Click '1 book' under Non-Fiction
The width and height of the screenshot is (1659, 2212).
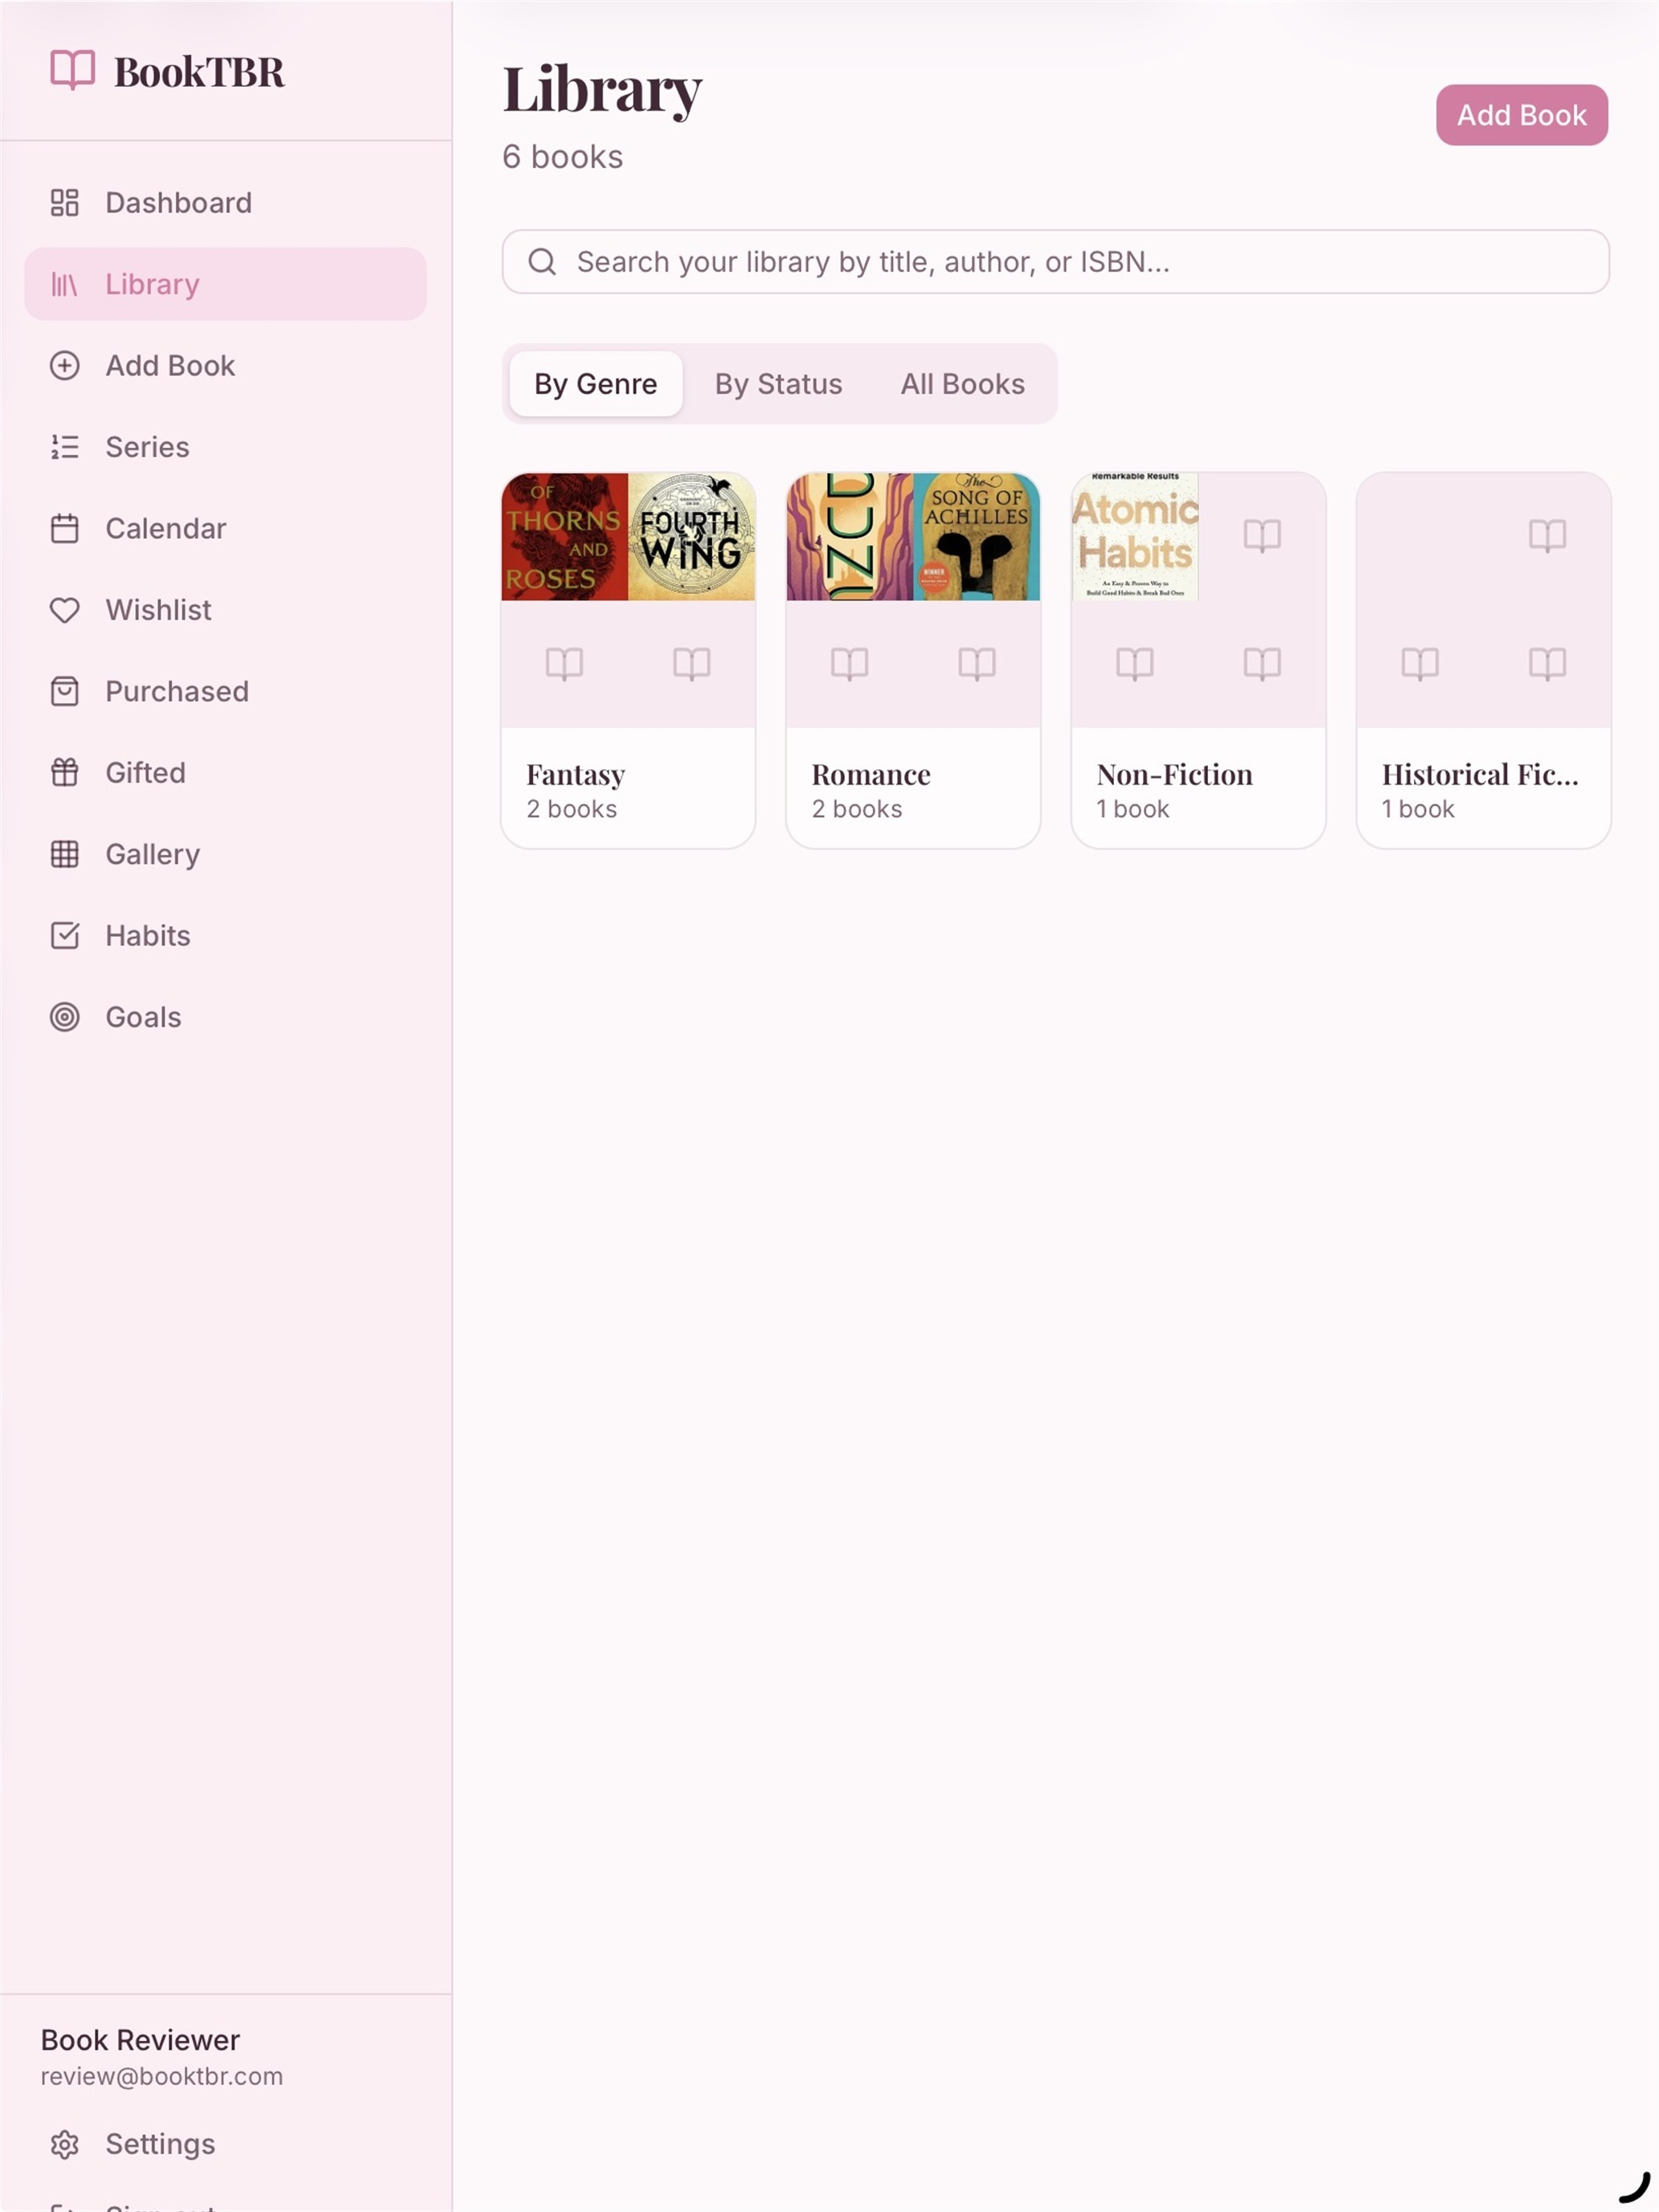[x=1133, y=809]
